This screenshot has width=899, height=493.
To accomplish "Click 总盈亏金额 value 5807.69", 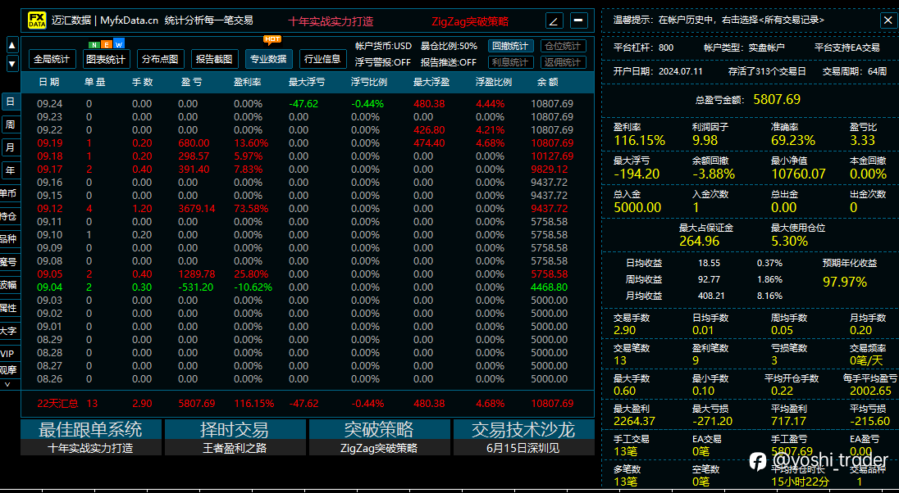I will point(777,99).
